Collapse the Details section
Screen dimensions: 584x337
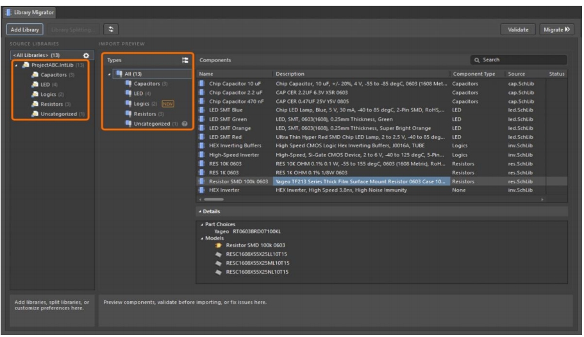(200, 211)
